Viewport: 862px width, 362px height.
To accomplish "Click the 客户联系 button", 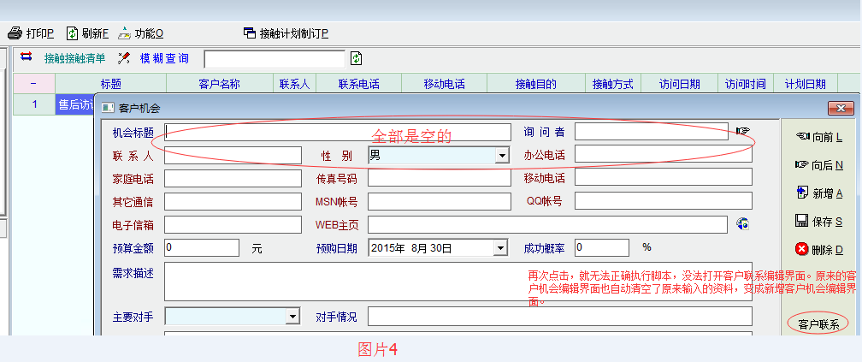I will click(x=818, y=324).
